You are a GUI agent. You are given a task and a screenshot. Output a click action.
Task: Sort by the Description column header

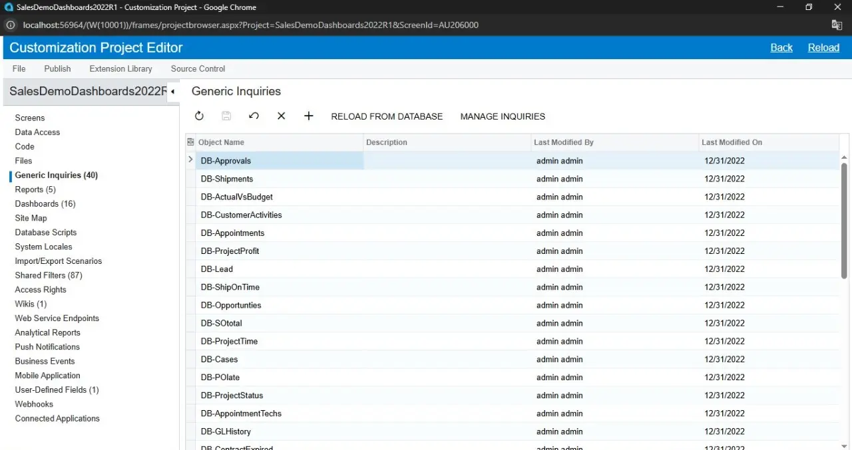(x=447, y=142)
